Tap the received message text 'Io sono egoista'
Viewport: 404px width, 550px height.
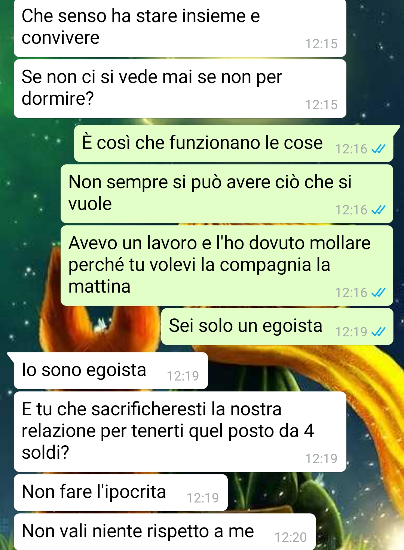84,370
